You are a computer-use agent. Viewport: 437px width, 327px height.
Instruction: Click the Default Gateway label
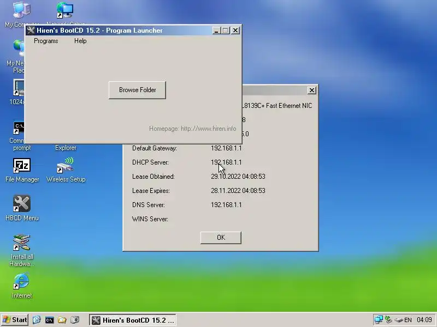[x=155, y=148]
